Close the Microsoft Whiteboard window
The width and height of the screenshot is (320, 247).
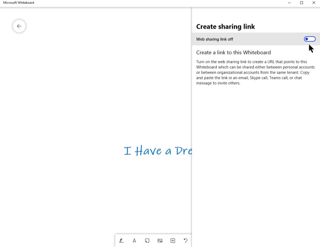[x=314, y=3]
